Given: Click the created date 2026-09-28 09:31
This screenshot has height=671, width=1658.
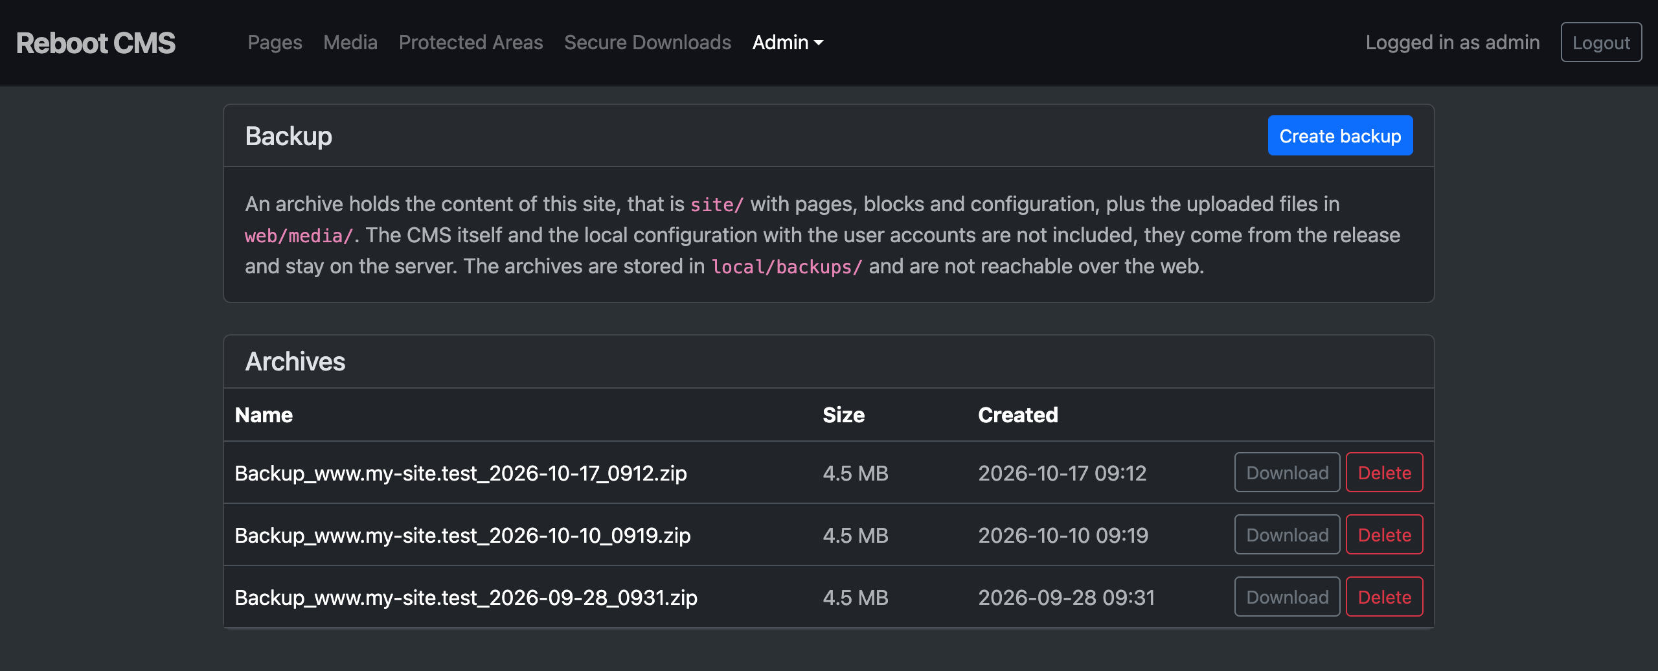Looking at the screenshot, I should click(1066, 598).
